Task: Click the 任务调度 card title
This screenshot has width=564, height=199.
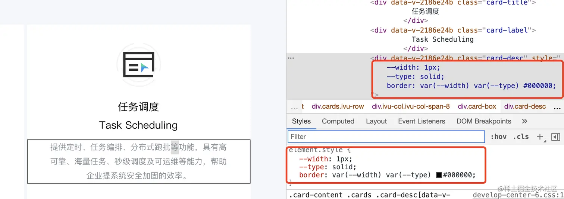Action: 138,107
